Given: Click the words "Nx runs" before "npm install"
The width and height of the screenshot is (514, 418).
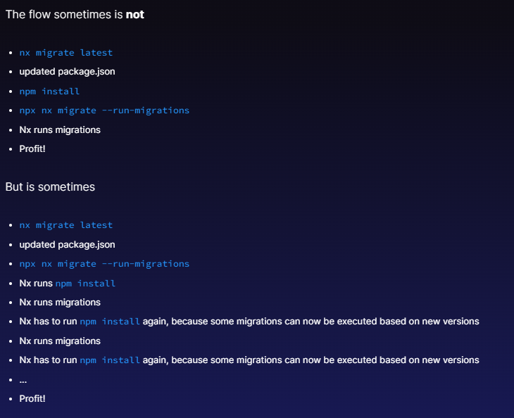Looking at the screenshot, I should coord(36,284).
